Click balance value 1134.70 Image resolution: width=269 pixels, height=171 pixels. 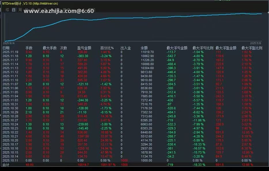146,156
